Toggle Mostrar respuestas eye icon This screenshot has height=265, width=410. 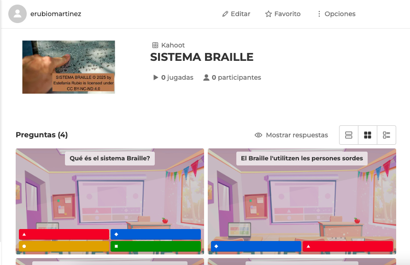258,135
